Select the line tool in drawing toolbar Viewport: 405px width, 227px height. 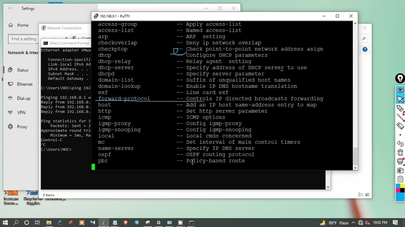(x=400, y=117)
